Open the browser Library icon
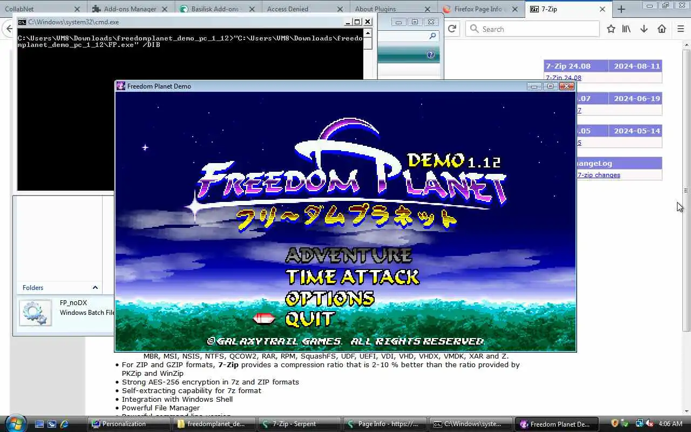Image resolution: width=691 pixels, height=432 pixels. pyautogui.click(x=626, y=29)
